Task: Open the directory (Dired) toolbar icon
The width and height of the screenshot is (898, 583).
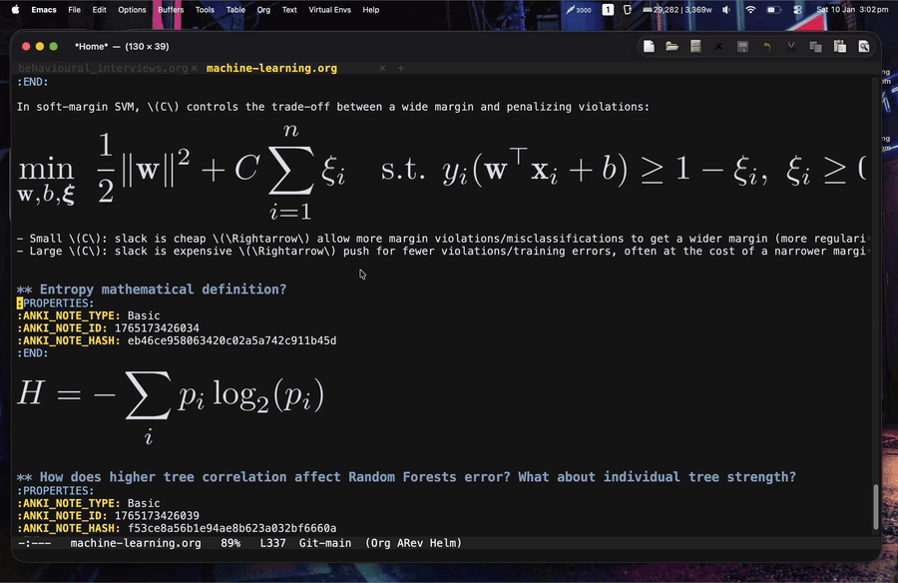Action: 695,47
